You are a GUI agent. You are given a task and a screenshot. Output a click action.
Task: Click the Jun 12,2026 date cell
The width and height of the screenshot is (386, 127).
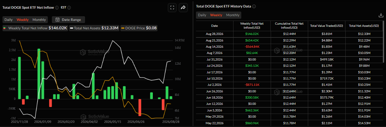214,104
